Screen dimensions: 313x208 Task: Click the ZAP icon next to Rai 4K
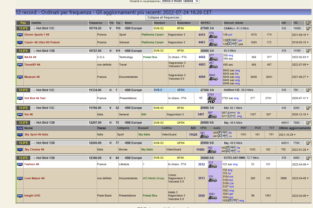[20, 114]
